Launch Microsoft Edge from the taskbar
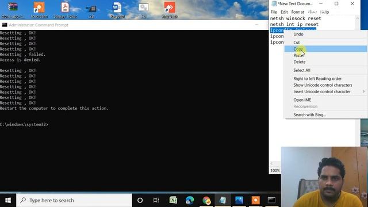Viewport: 368px width, 207px height. 190,200
